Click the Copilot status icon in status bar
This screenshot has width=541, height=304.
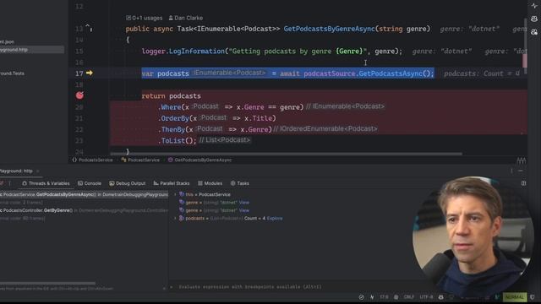pyautogui.click(x=440, y=297)
